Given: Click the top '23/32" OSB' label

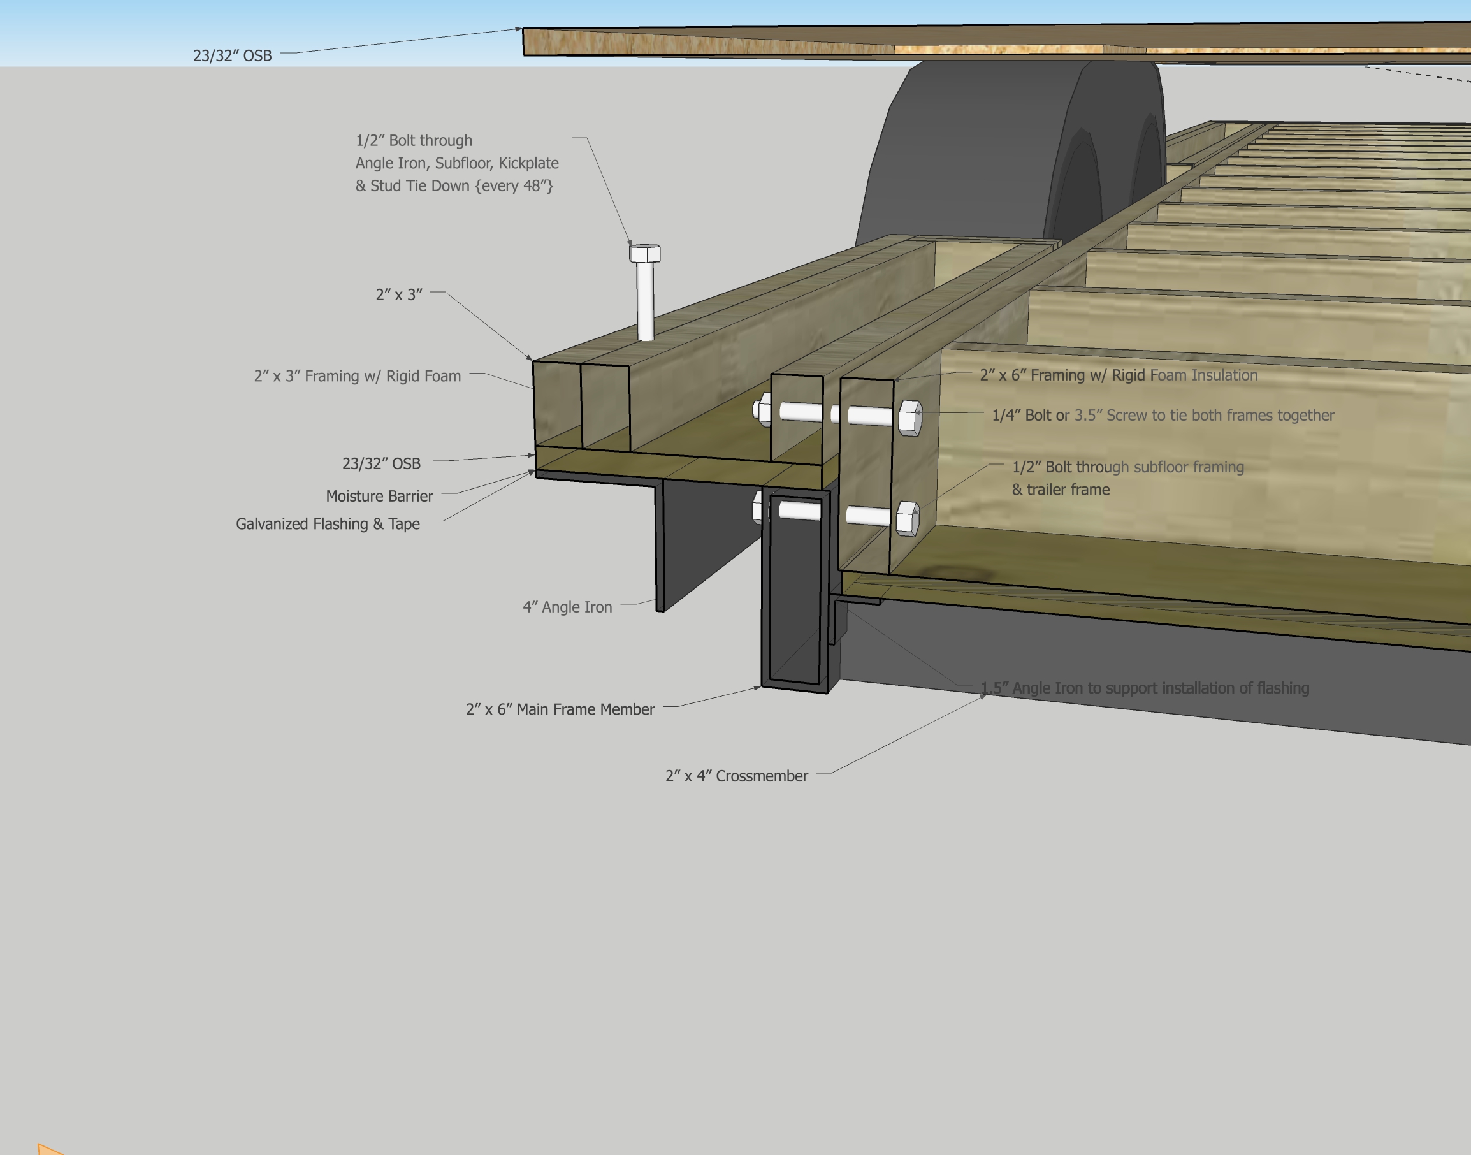Looking at the screenshot, I should point(232,55).
